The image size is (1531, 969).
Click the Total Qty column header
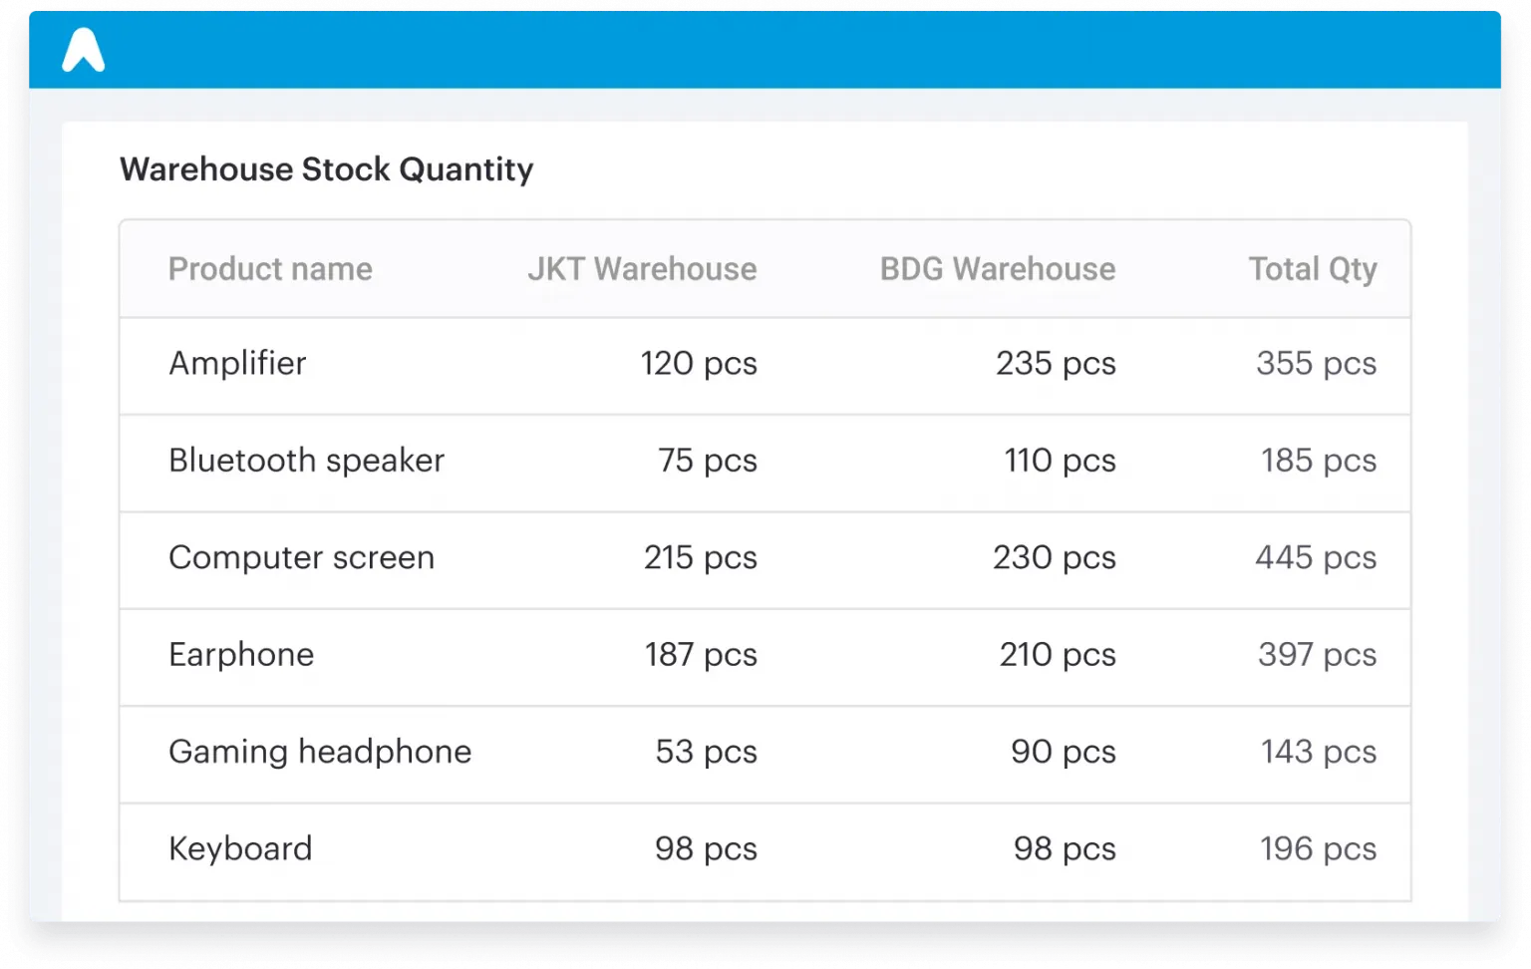[1312, 269]
